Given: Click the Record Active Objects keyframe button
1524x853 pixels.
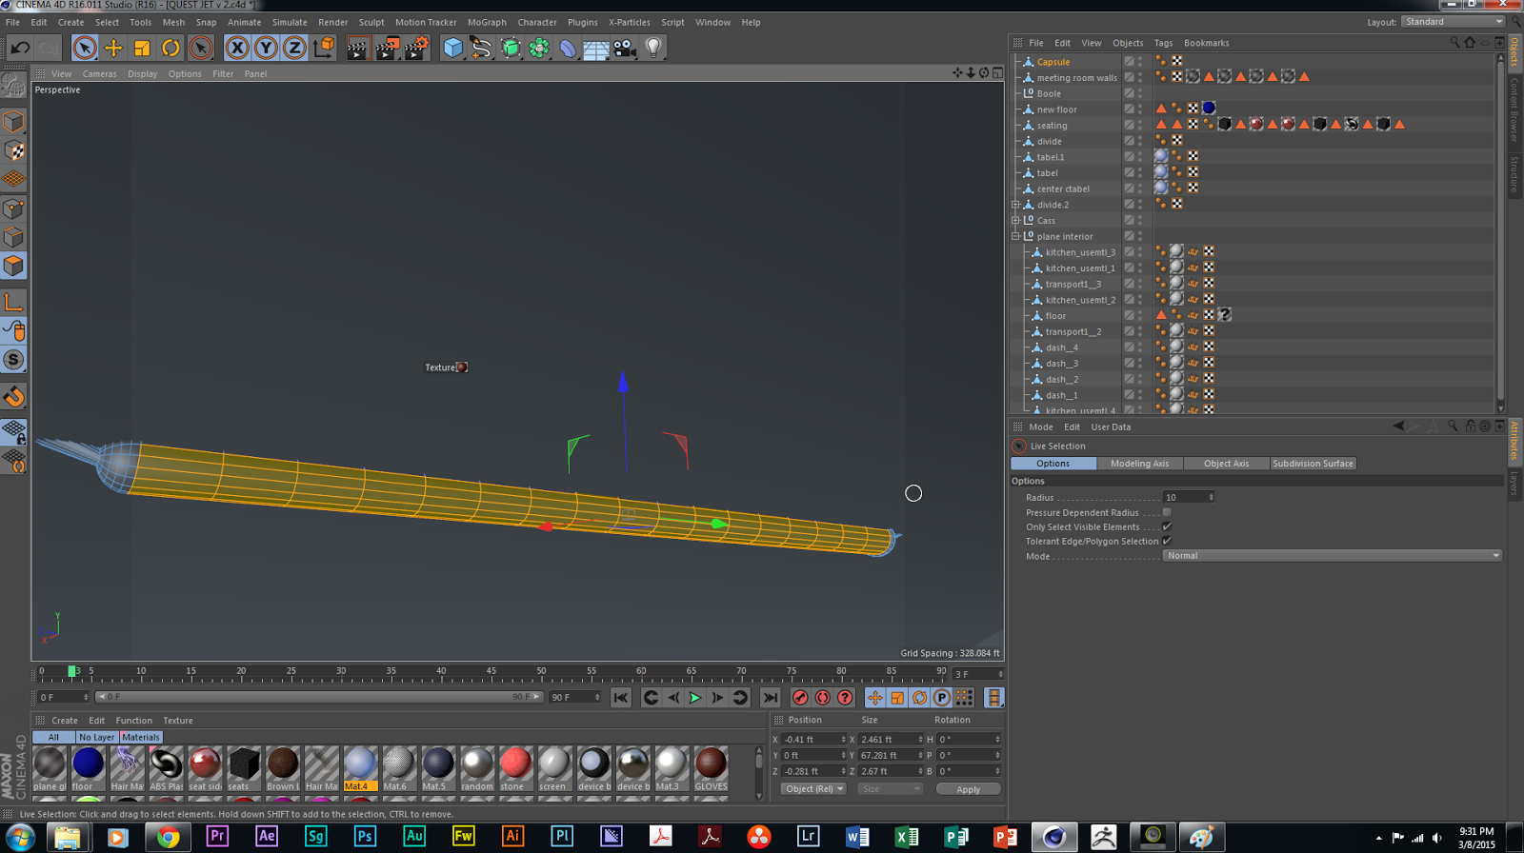Looking at the screenshot, I should [x=800, y=698].
